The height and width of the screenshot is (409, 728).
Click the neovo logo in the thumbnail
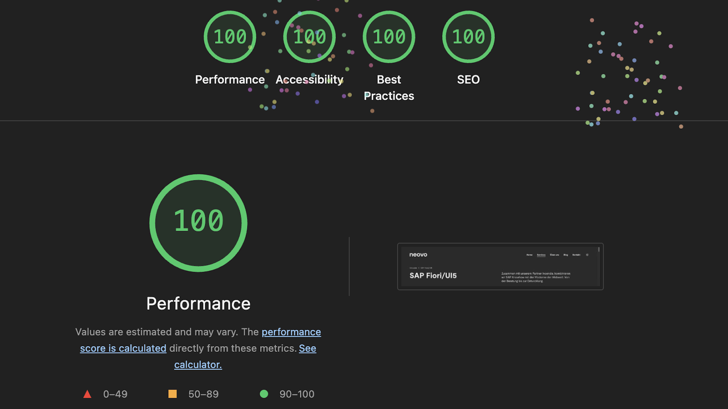click(418, 255)
